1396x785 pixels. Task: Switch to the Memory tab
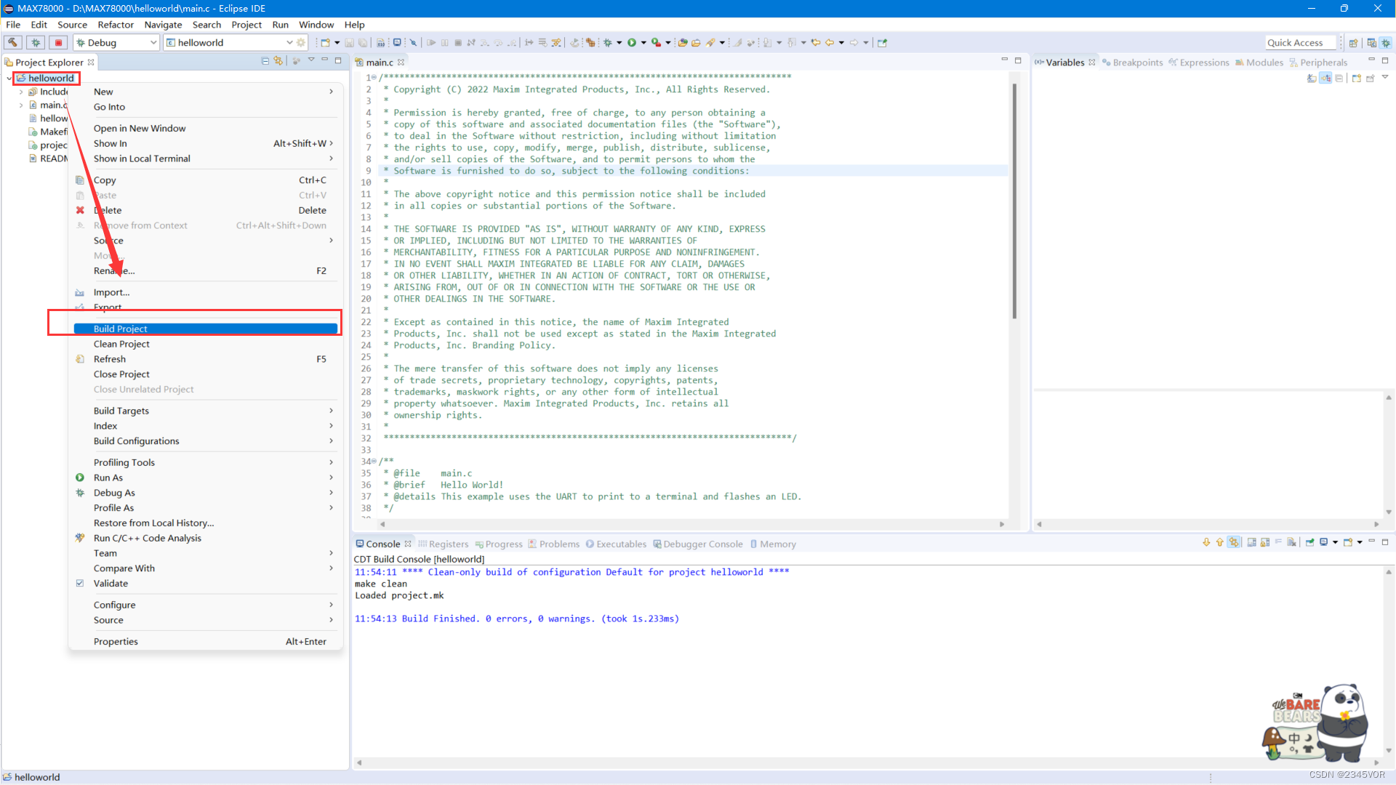tap(772, 544)
